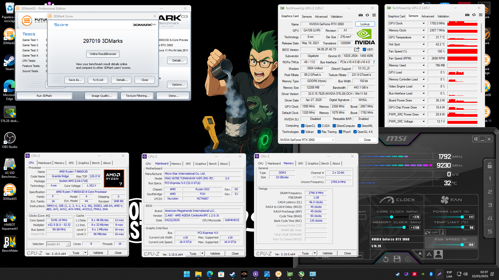This screenshot has height=280, width=499.
Task: Switch to Validation tab in GPU-Z Sensors window
Action: [443, 16]
